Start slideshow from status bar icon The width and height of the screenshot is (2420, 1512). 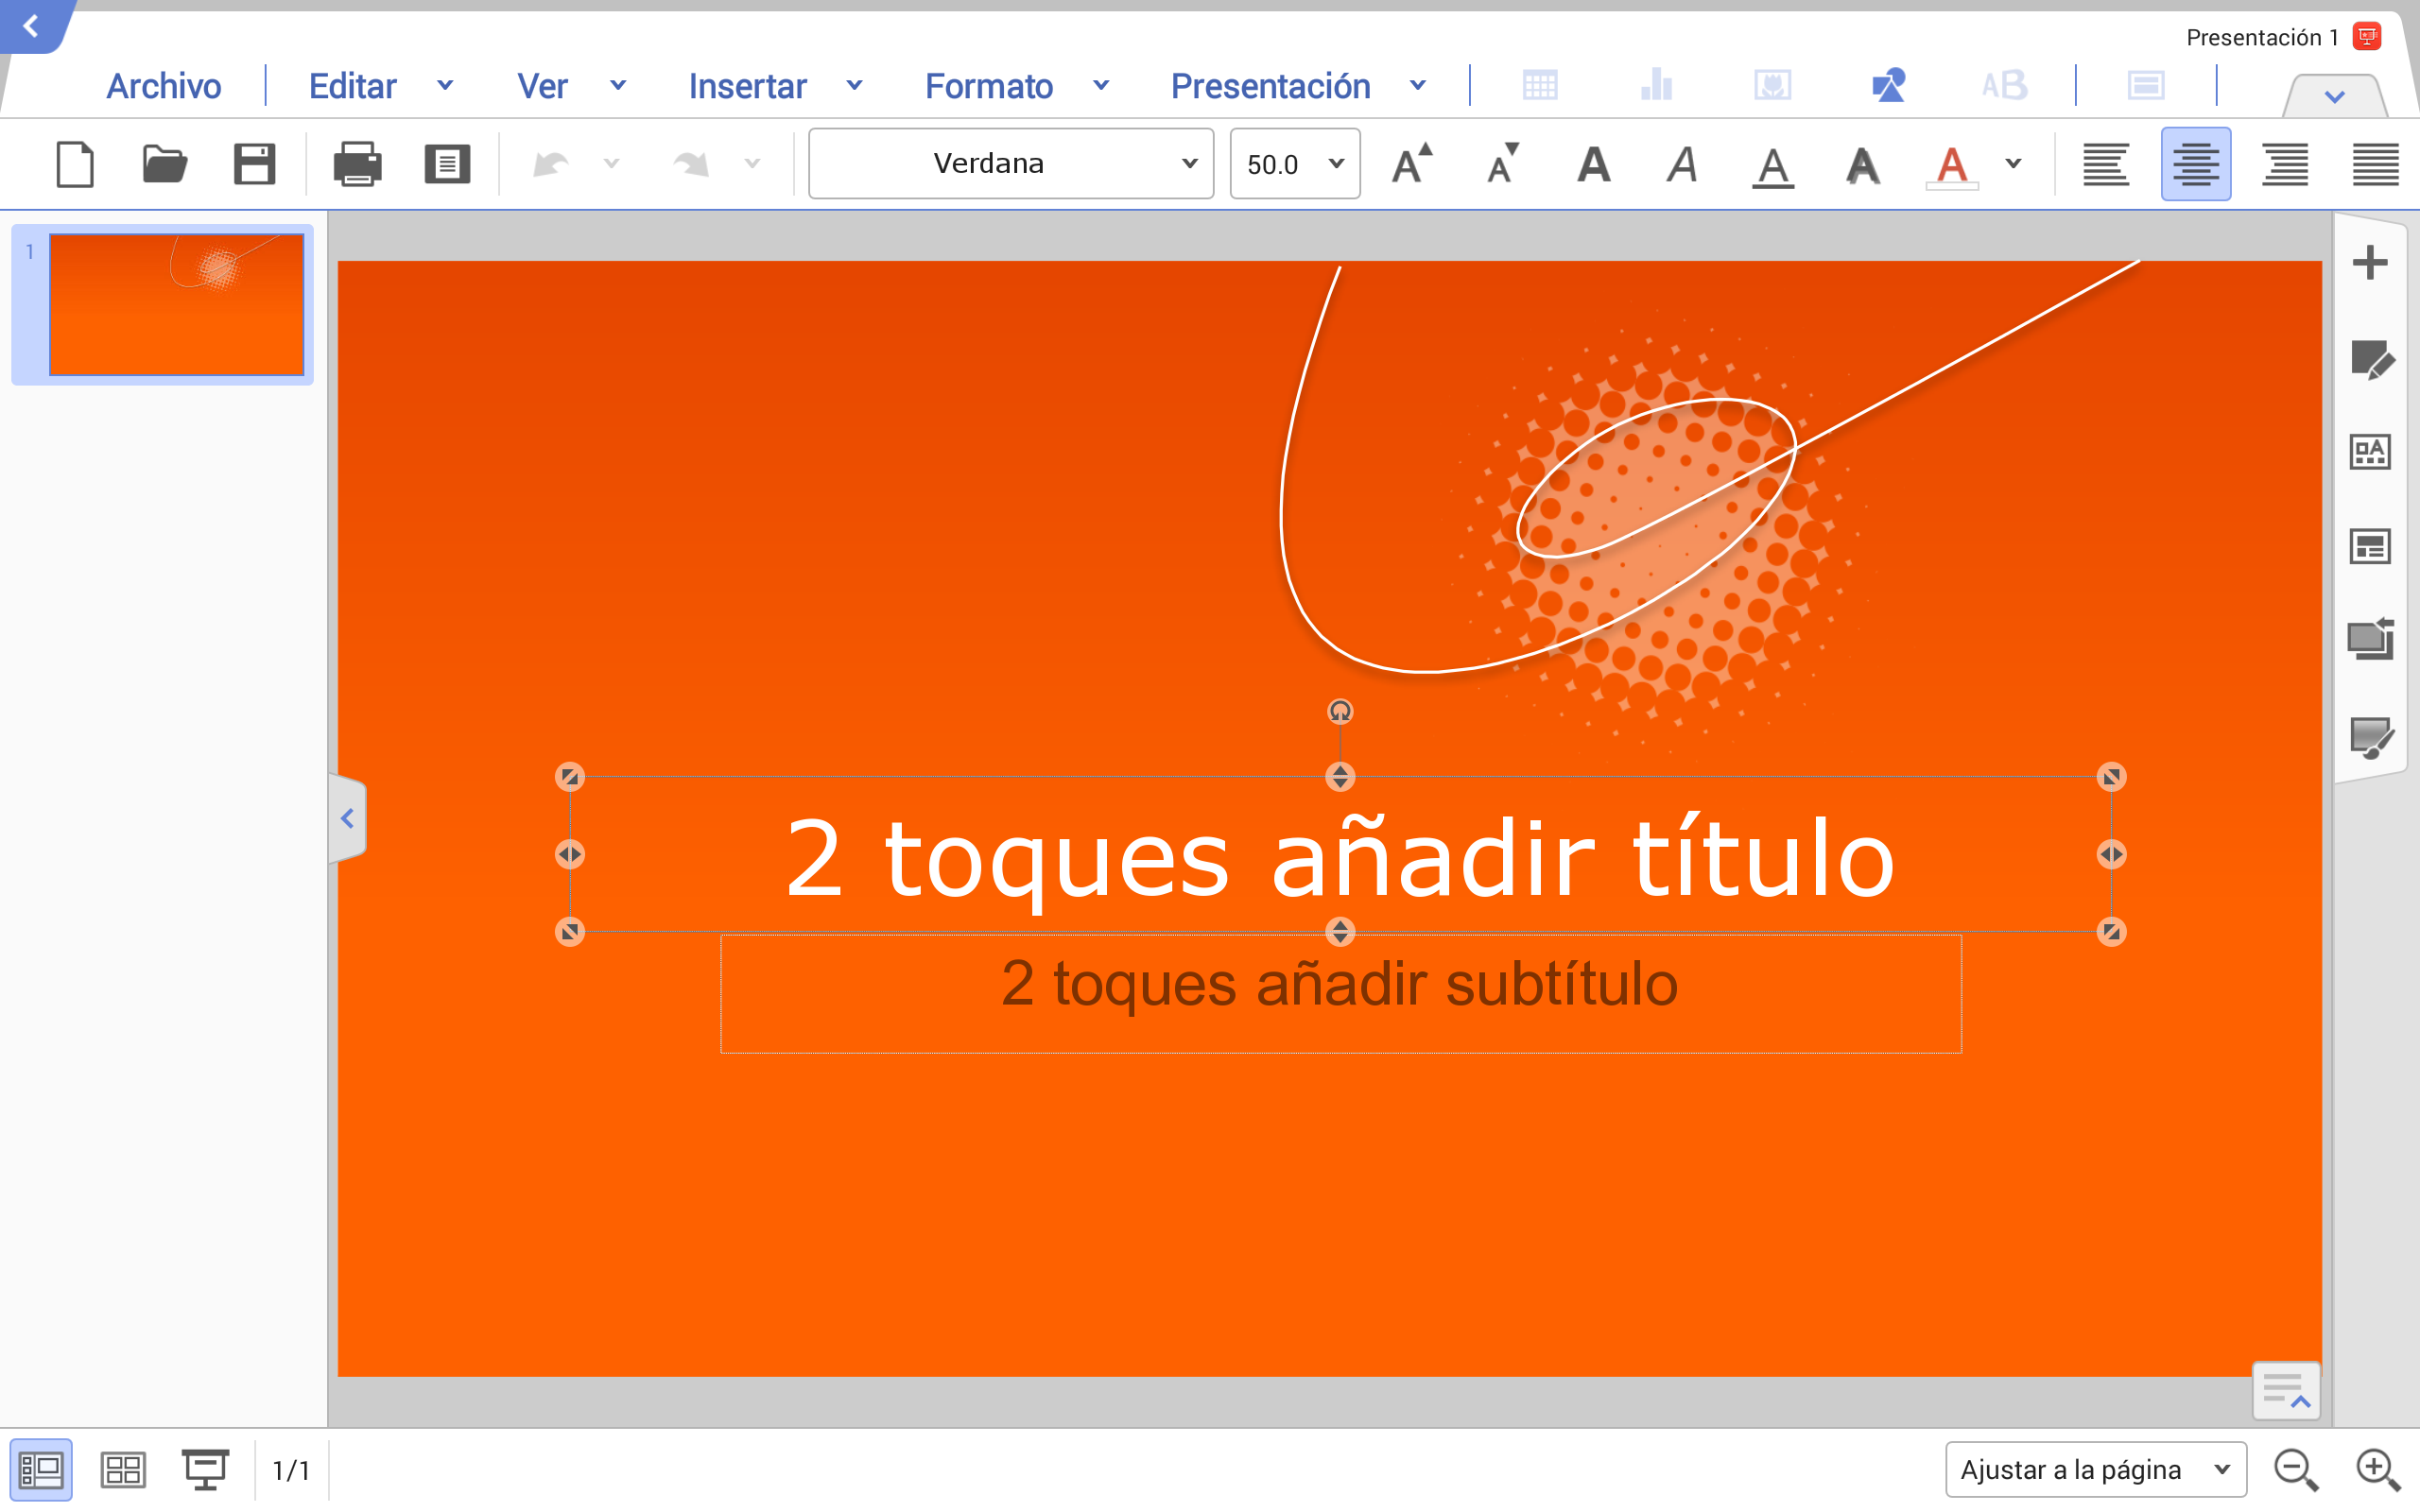pyautogui.click(x=205, y=1469)
